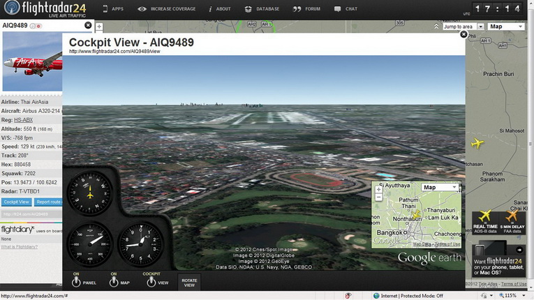Click the flightdiary logo
The image size is (534, 300).
(17, 229)
